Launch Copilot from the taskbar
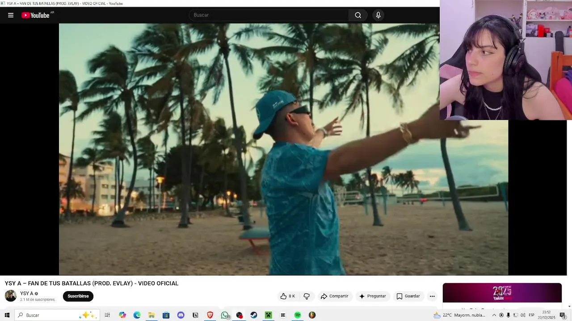 click(122, 315)
